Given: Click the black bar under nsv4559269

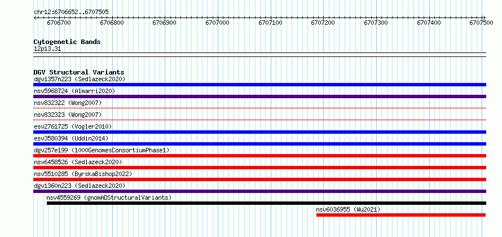Looking at the screenshot, I should pyautogui.click(x=266, y=203).
